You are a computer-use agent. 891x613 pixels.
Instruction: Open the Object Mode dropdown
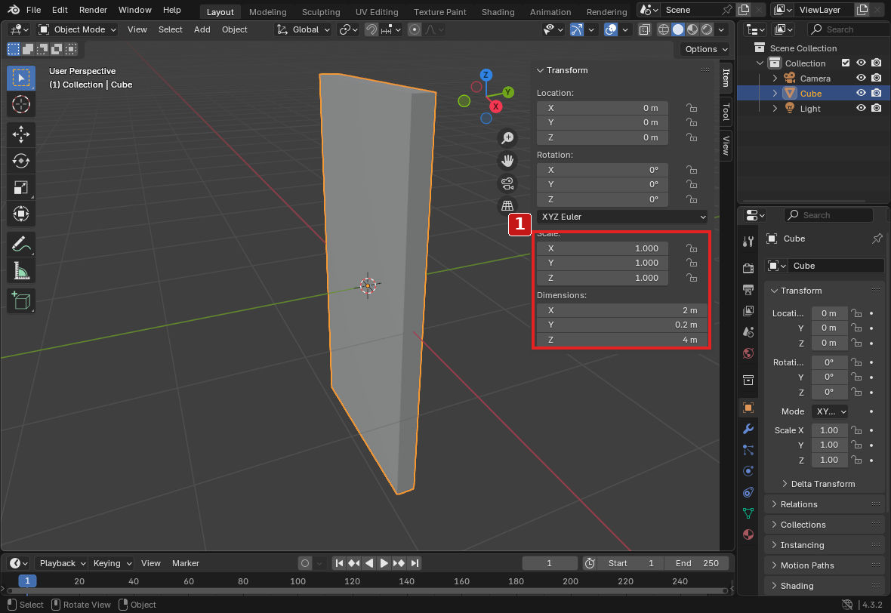point(77,29)
